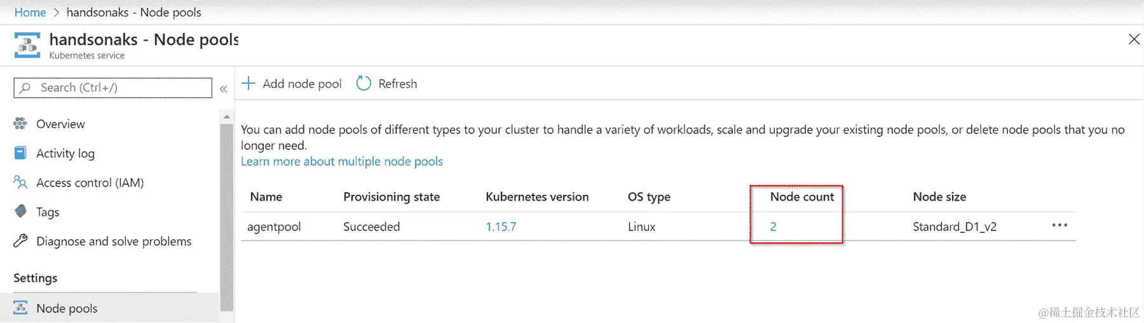Open the Home breadcrumb link

click(x=30, y=12)
